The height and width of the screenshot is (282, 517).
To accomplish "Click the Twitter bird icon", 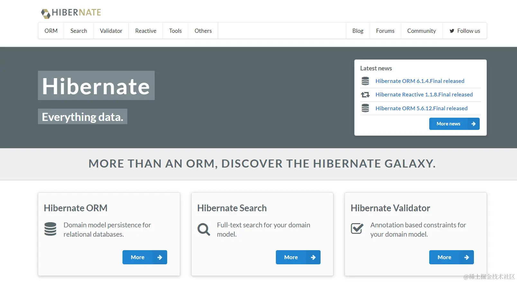I will pyautogui.click(x=452, y=31).
